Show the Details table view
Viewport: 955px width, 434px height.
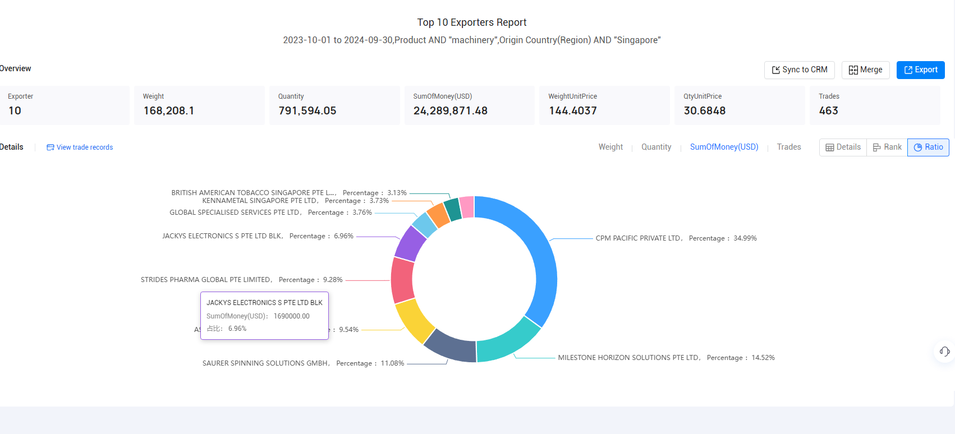click(843, 147)
